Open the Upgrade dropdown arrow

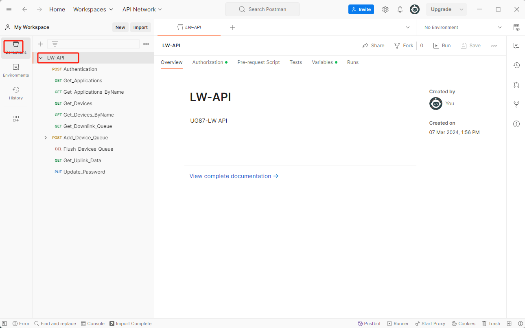tap(462, 9)
